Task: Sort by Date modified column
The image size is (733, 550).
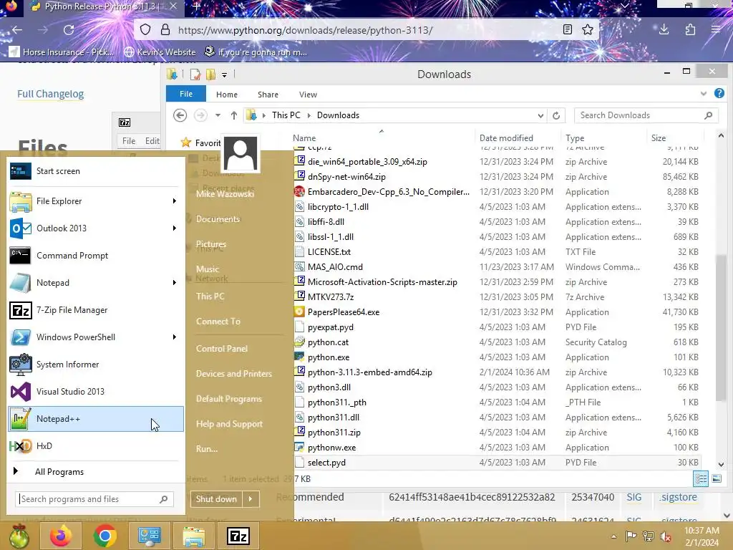Action: point(506,138)
